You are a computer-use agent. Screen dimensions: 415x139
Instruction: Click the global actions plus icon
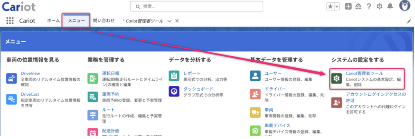[348, 6]
